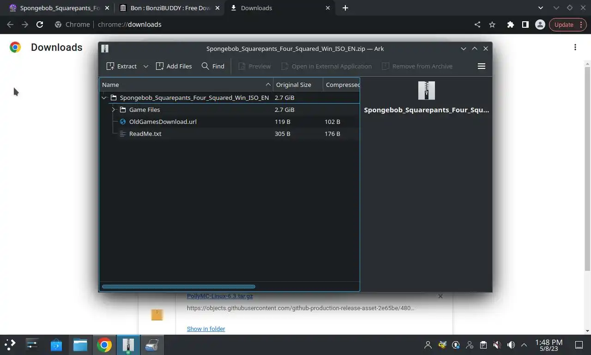This screenshot has height=355, width=591.
Task: Sort by Compressed column header
Action: pos(342,85)
